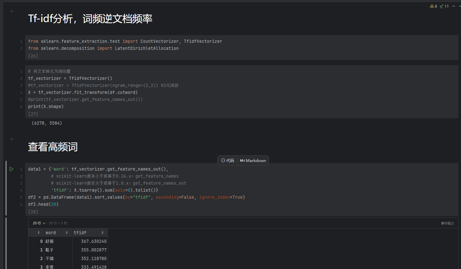Viewport: 461px width, 269px height.
Task: Click comment about scikit-learn 0.24.x get_feature_names
Action: tap(115, 176)
